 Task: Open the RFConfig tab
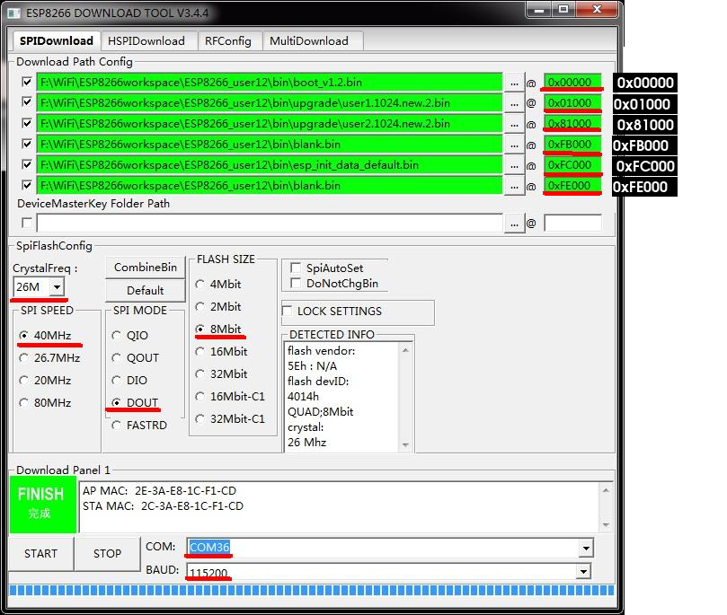(x=227, y=40)
